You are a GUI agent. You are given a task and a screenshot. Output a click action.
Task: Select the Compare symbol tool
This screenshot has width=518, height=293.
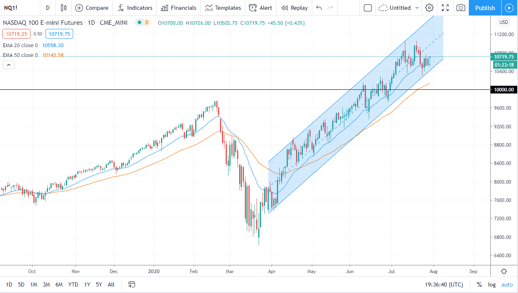point(91,8)
